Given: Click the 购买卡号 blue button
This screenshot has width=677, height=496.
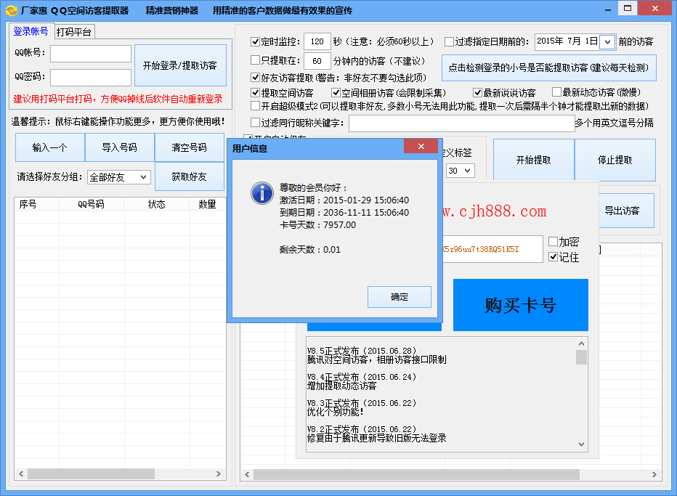Looking at the screenshot, I should [520, 305].
